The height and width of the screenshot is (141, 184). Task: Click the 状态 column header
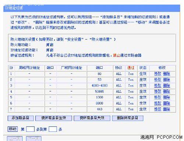click(143, 68)
